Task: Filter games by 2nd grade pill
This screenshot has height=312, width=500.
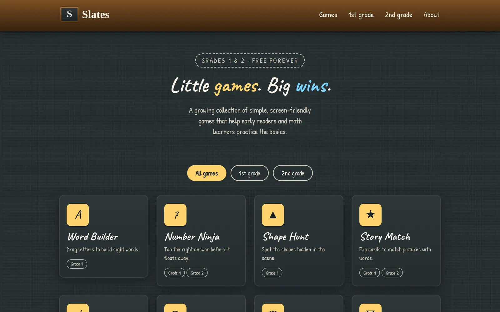Action: (293, 173)
